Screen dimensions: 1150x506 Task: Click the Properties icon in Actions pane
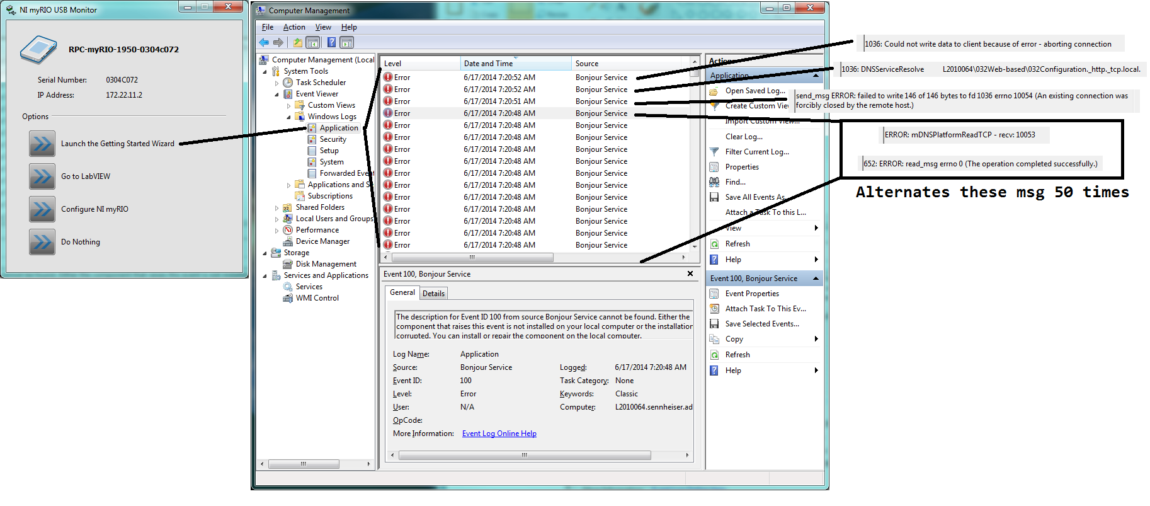click(714, 167)
